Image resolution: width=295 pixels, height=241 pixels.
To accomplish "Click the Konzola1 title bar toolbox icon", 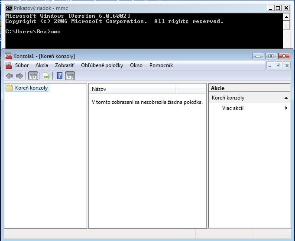I will tap(8, 56).
